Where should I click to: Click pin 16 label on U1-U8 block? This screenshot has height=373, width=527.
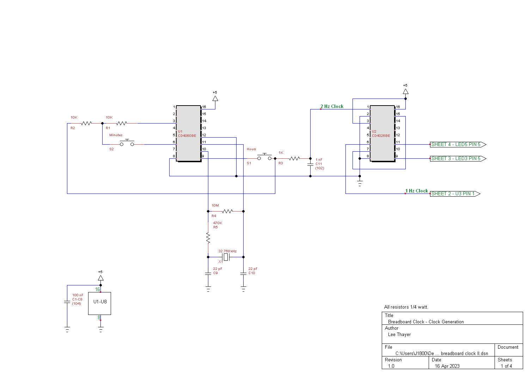[98, 289]
